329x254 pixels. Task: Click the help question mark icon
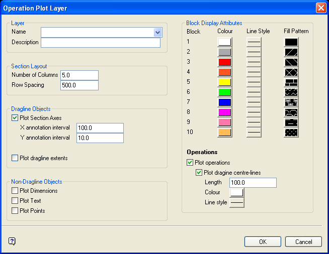click(13, 241)
